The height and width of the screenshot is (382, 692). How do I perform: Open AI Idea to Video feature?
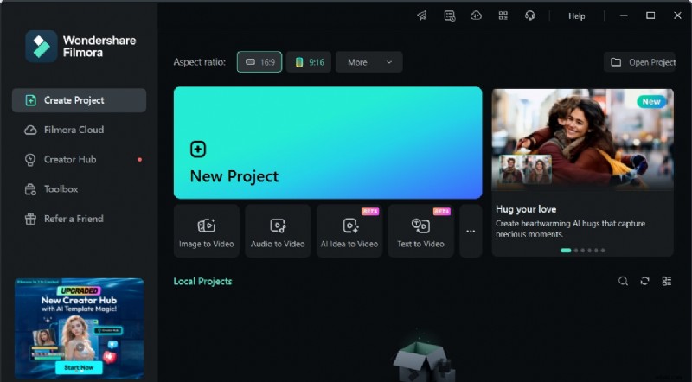[x=349, y=231]
